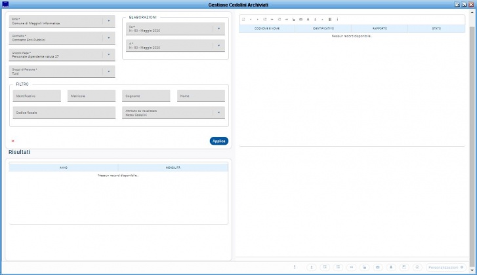The height and width of the screenshot is (275, 477).
Task: Click the left arrow in the grid toolbar
Action: tap(251, 20)
